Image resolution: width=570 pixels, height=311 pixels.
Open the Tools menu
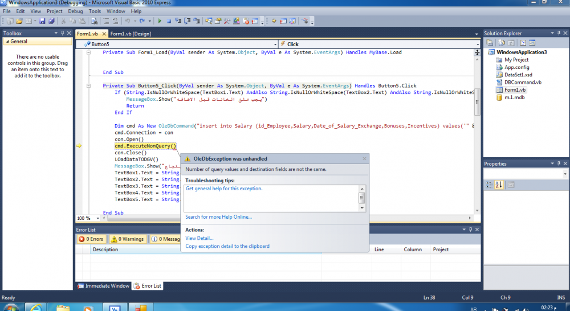pos(95,11)
